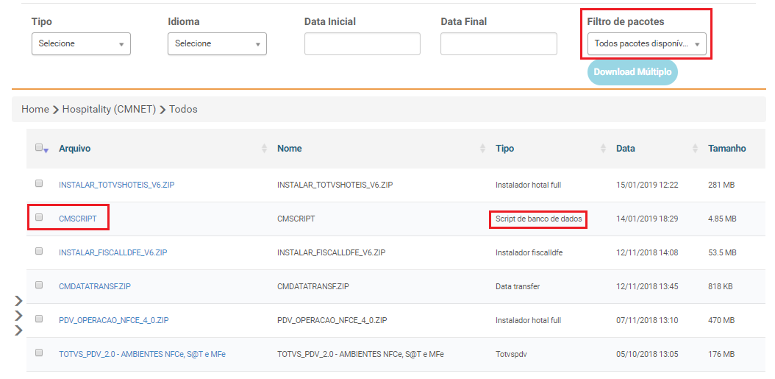Check the INSTALAR_TOTVSHOTEIS_V6.ZIP row checkbox
The width and height of the screenshot is (775, 379).
pos(39,183)
